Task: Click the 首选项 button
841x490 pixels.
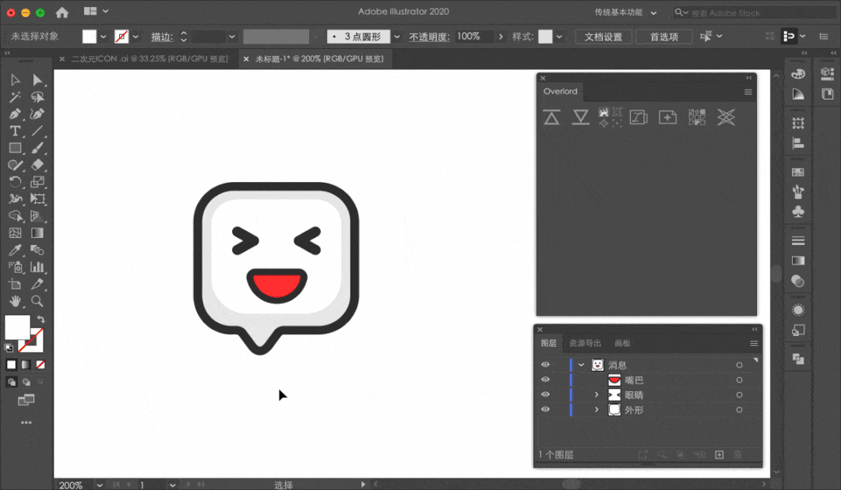Action: 664,37
